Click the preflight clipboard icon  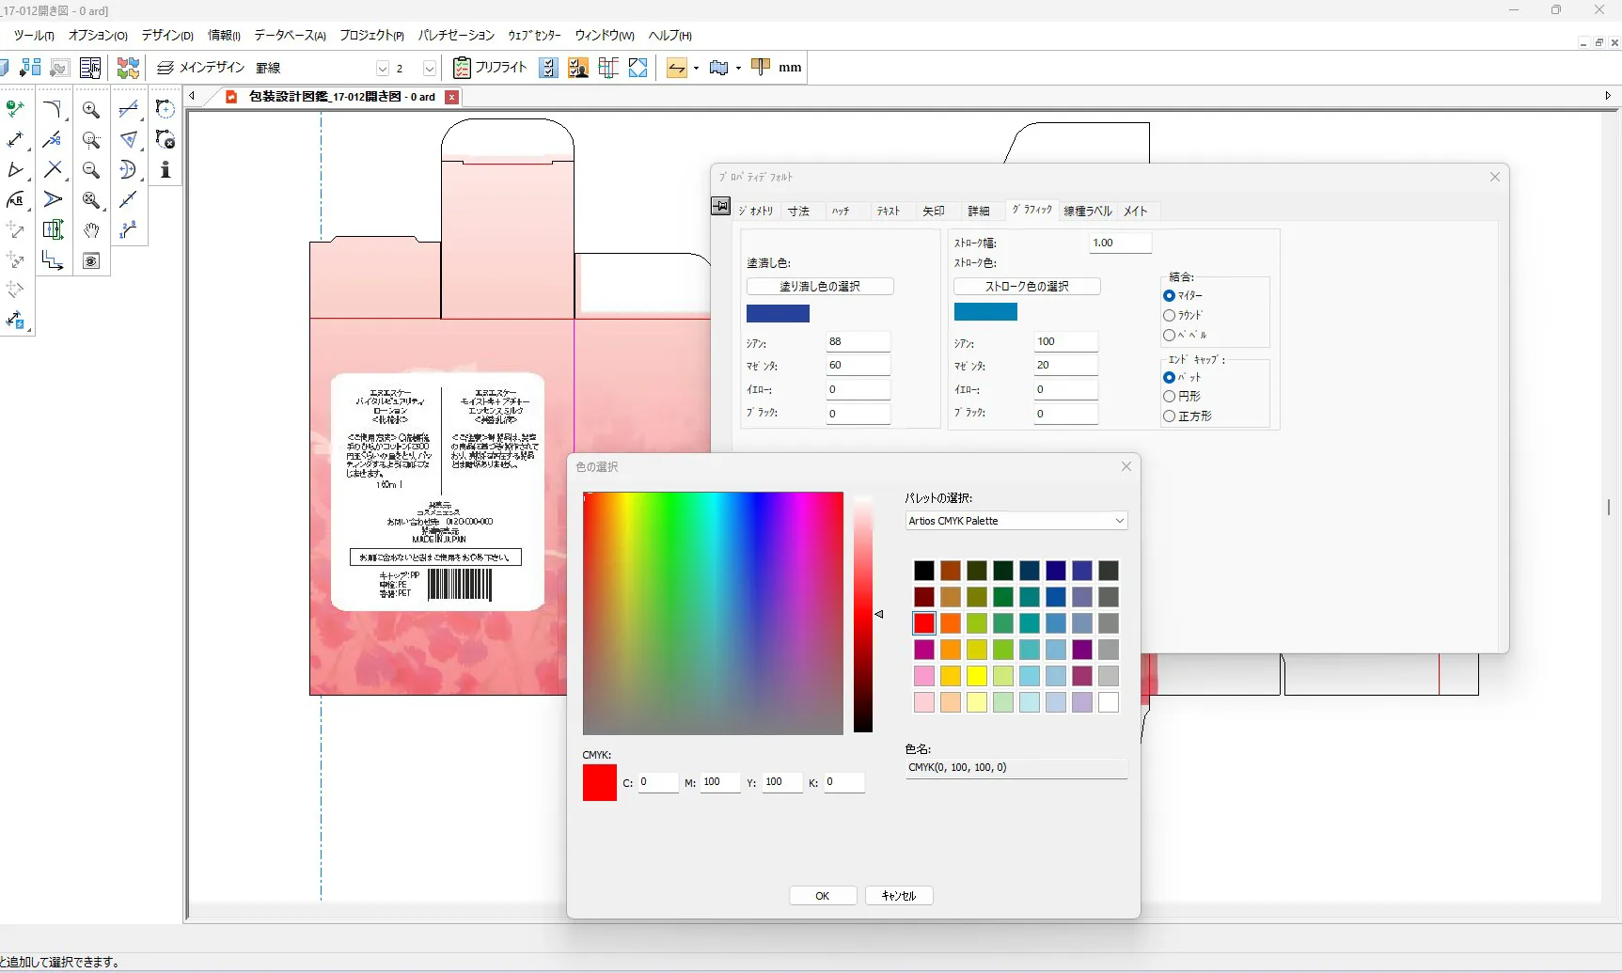(462, 68)
